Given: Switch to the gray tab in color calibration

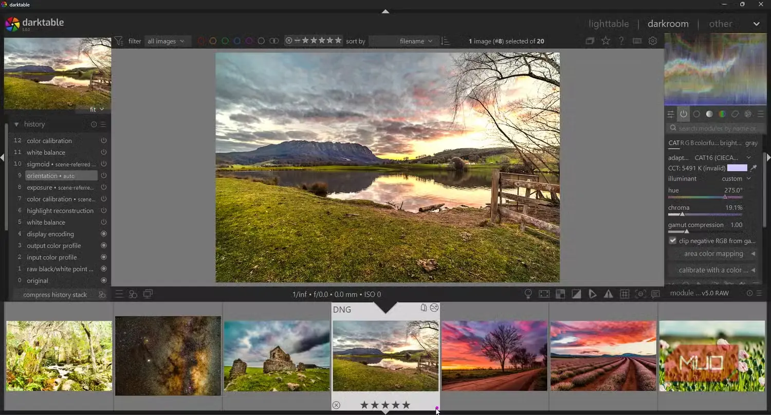Looking at the screenshot, I should click(751, 143).
